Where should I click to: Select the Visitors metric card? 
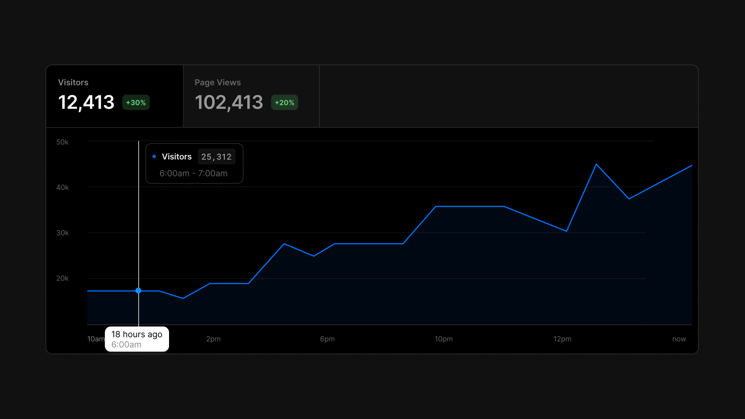(114, 95)
